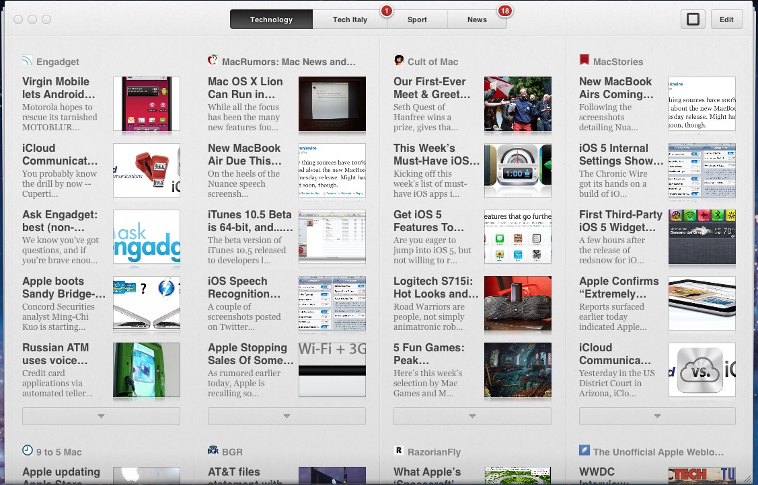Screen dimensions: 758x485
Task: Click the MacStories red bookmark icon
Action: [584, 60]
